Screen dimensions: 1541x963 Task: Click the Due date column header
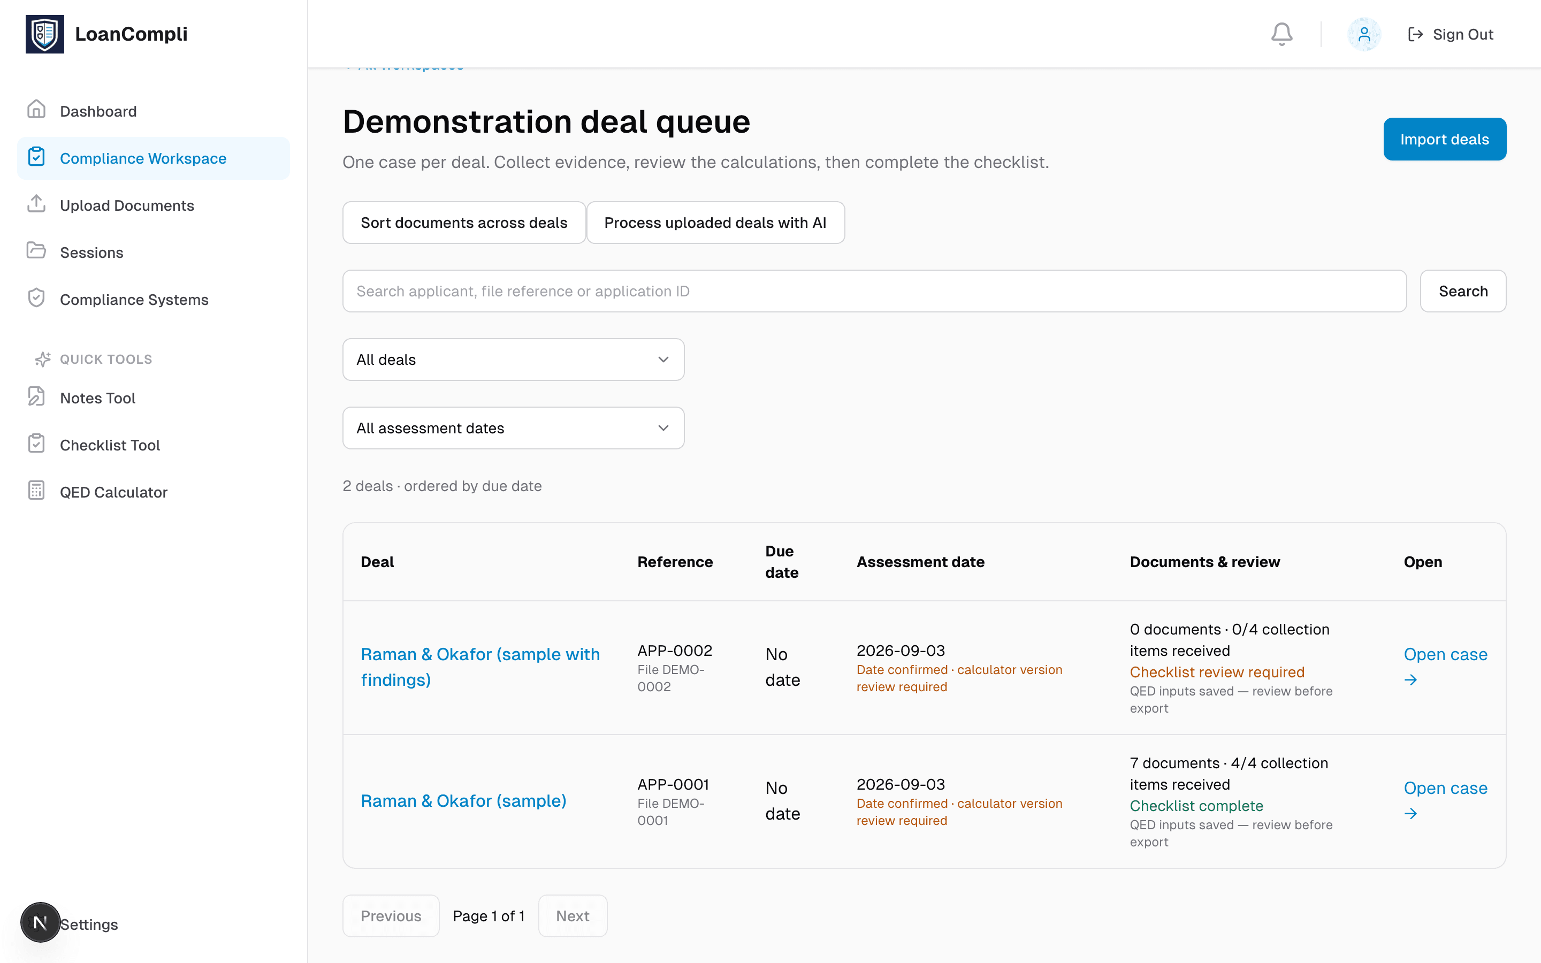coord(781,562)
